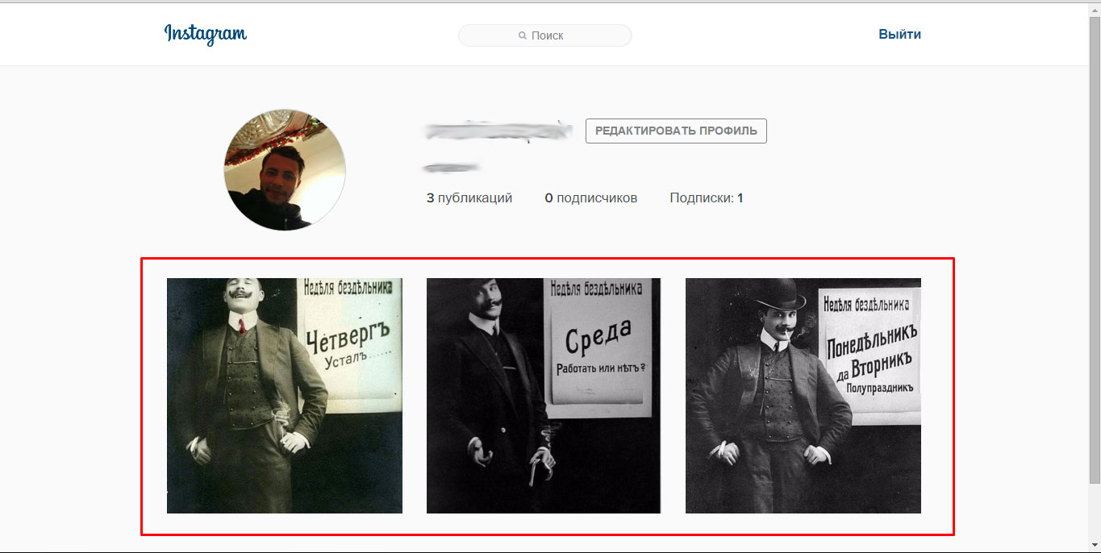
Task: Open the round profile avatar photo
Action: point(284,169)
